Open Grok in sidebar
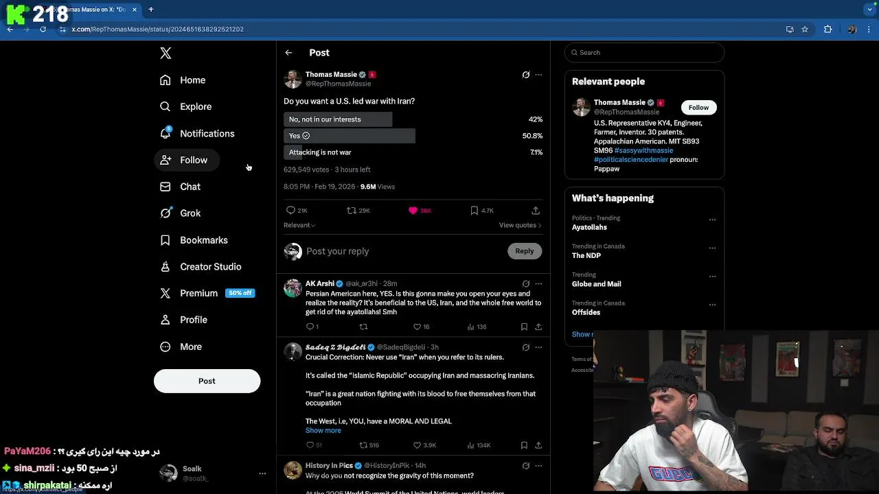This screenshot has height=494, width=879. (x=180, y=213)
